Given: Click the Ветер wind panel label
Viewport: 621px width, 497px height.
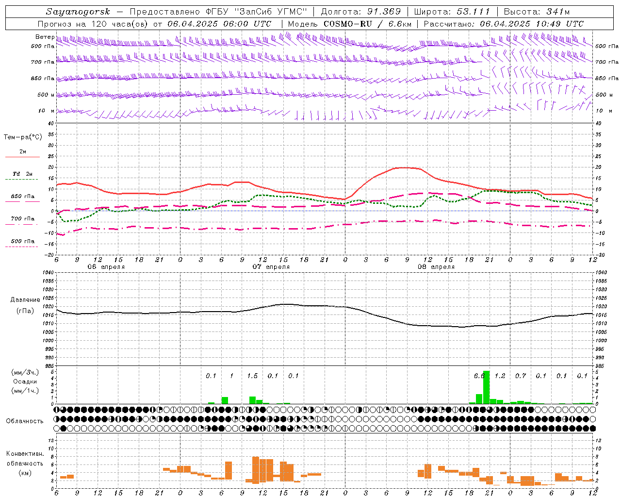Looking at the screenshot, I should [x=45, y=37].
